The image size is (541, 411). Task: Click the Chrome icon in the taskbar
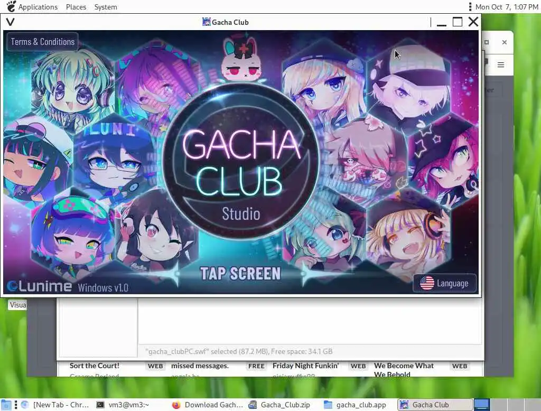(24, 405)
